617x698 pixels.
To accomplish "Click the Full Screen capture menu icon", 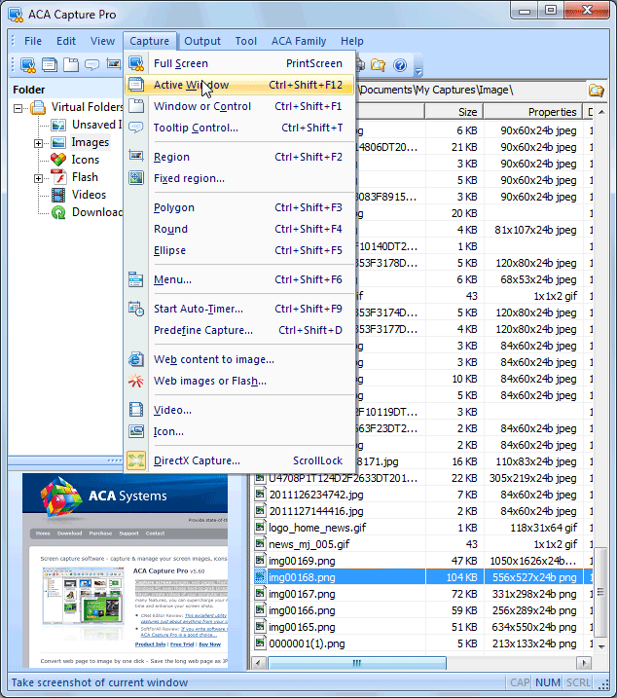I will pos(136,63).
